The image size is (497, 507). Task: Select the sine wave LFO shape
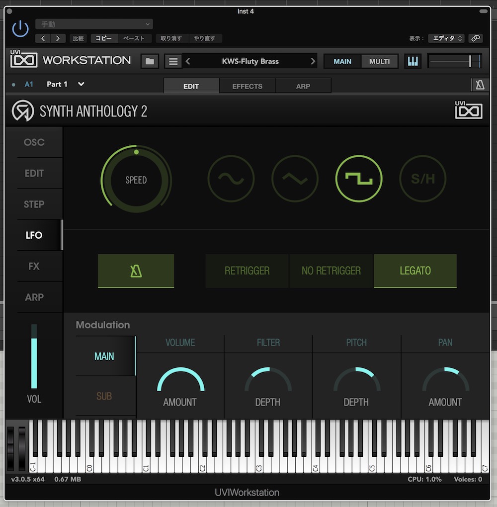tap(231, 179)
